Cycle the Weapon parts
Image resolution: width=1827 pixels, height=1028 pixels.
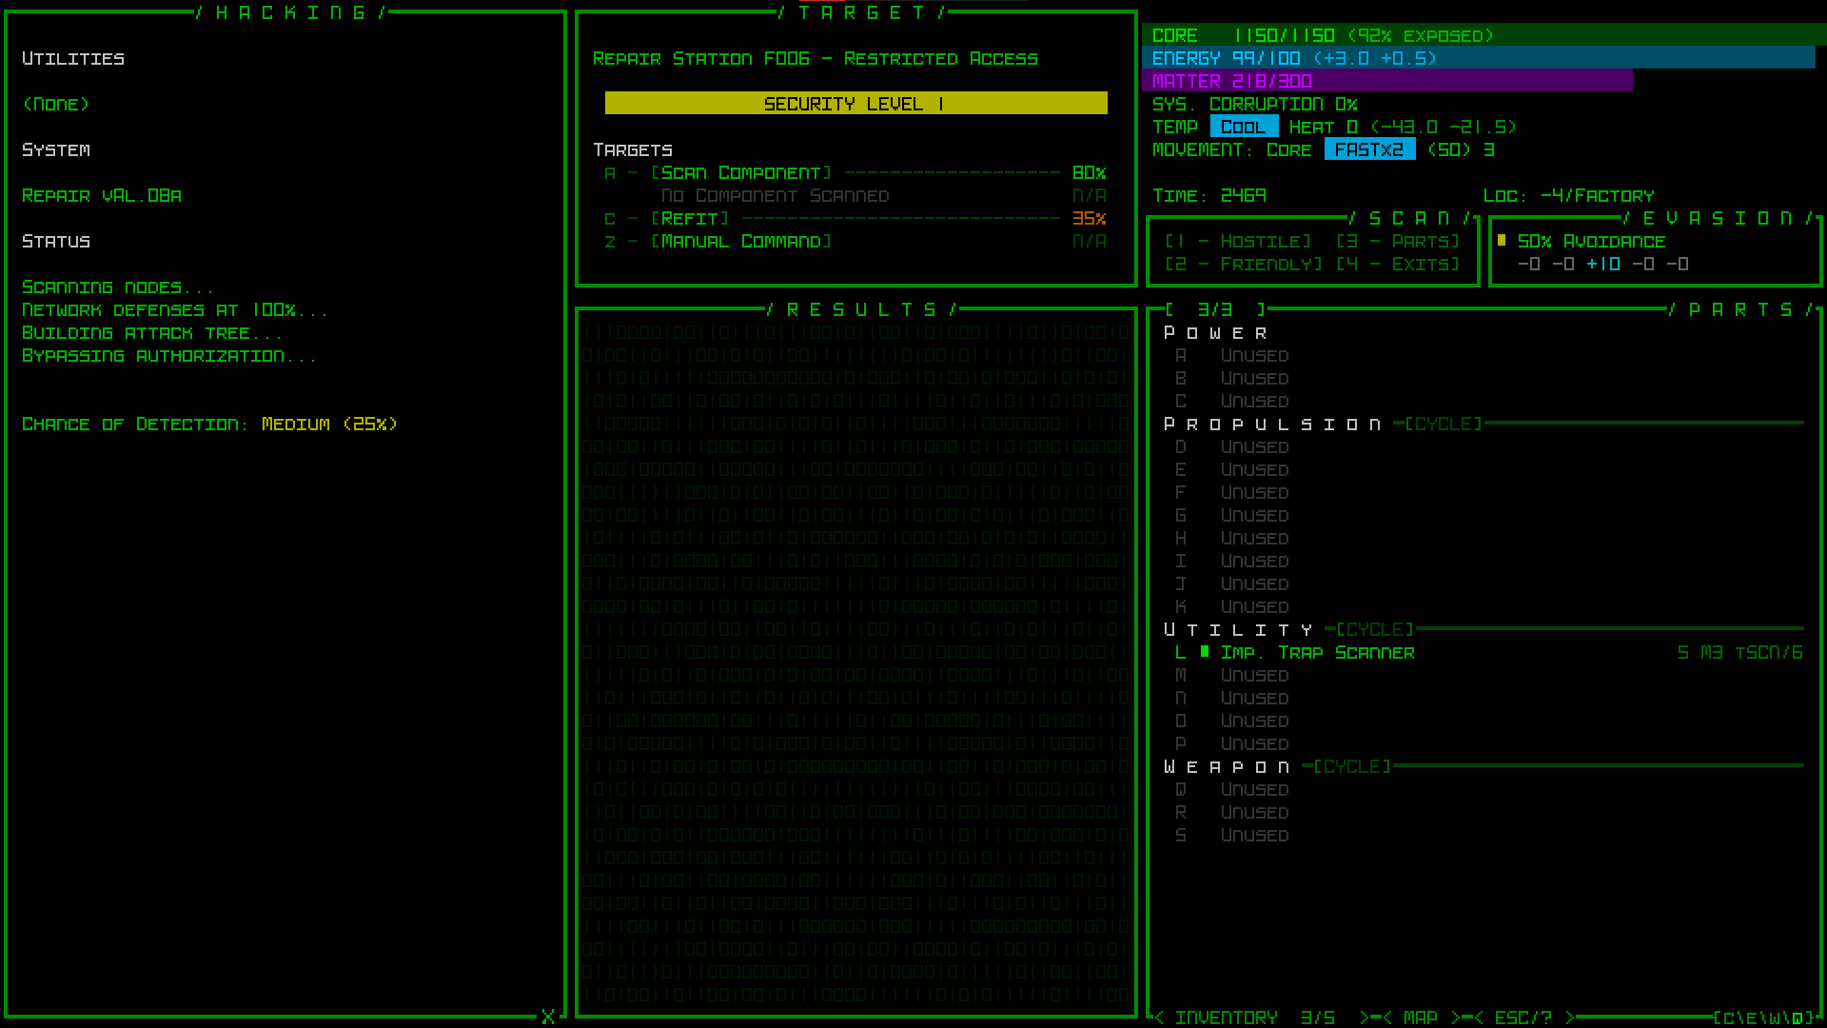pos(1352,766)
